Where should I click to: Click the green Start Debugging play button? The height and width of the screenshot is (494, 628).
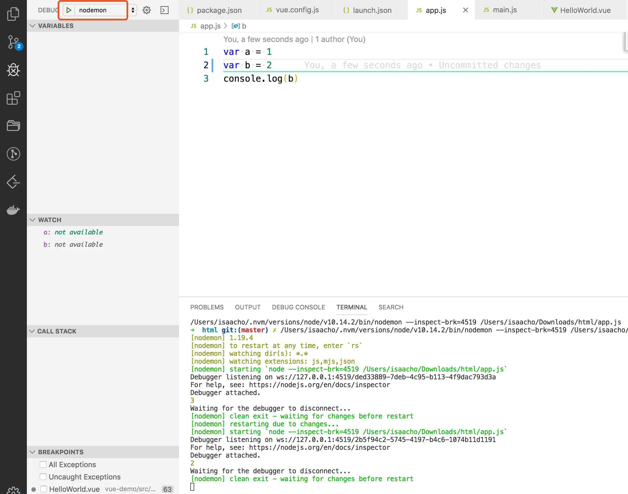[x=69, y=10]
